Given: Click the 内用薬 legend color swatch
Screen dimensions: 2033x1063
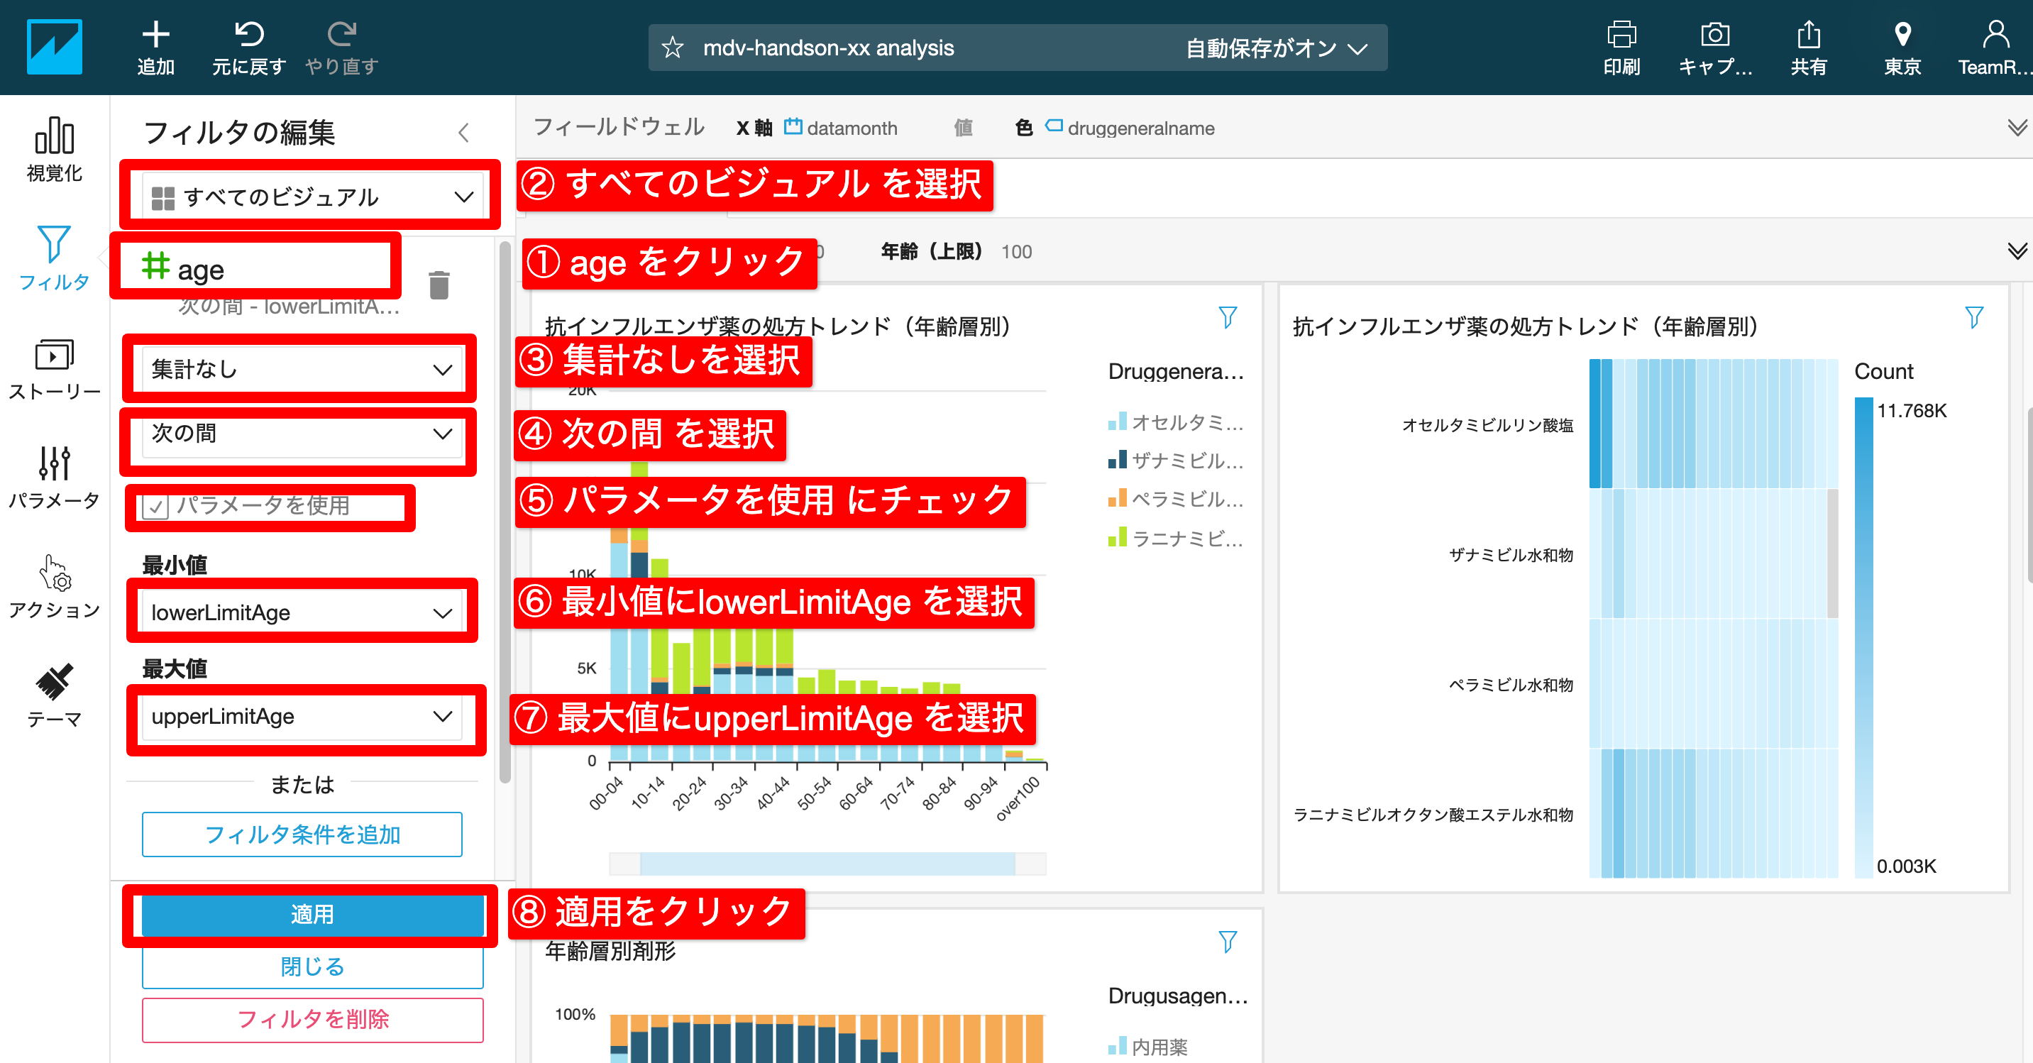Looking at the screenshot, I should tap(1116, 1047).
